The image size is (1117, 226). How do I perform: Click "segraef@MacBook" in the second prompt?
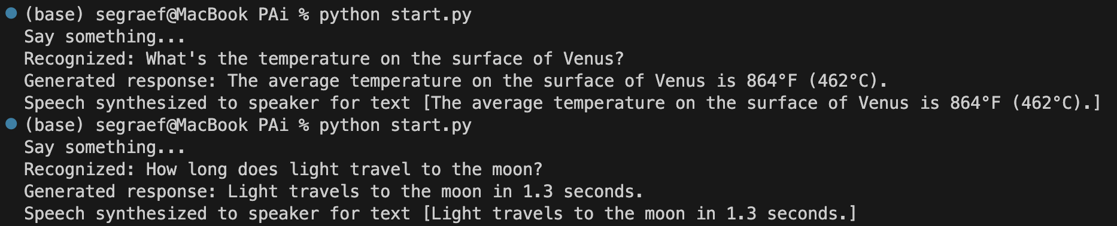[x=172, y=126]
